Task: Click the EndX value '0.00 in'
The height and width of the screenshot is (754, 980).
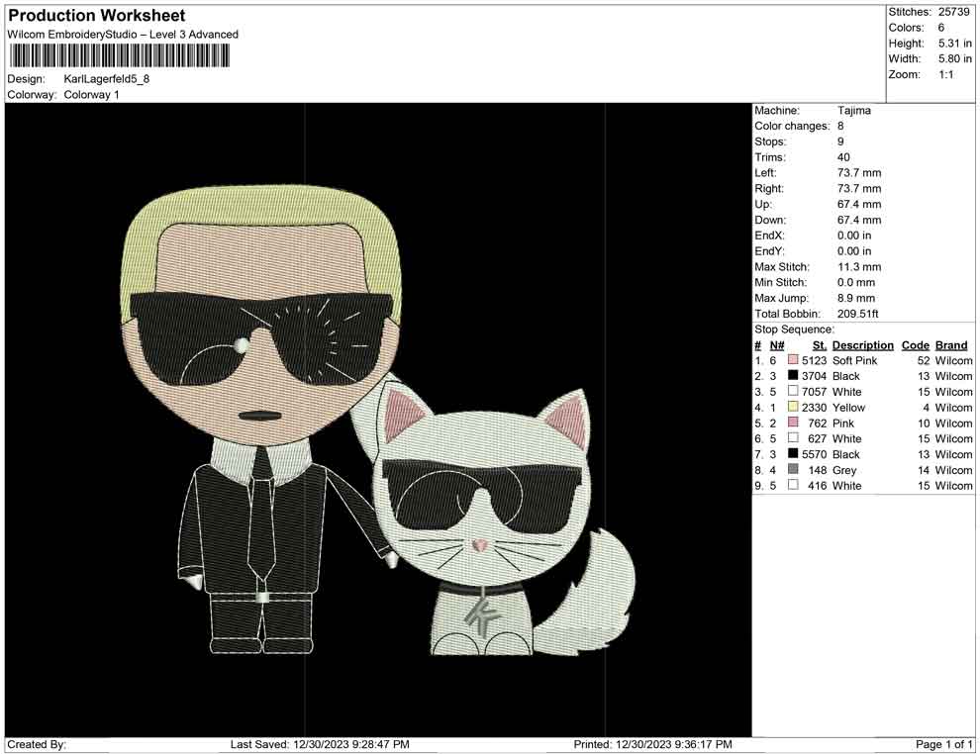Action: [854, 236]
